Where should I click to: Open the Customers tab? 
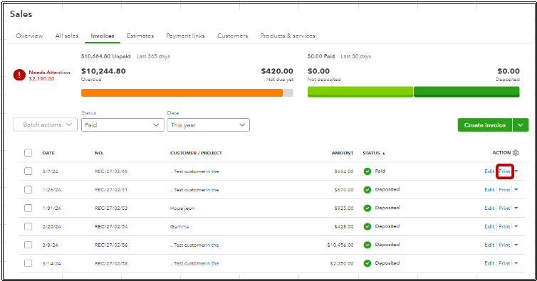233,36
